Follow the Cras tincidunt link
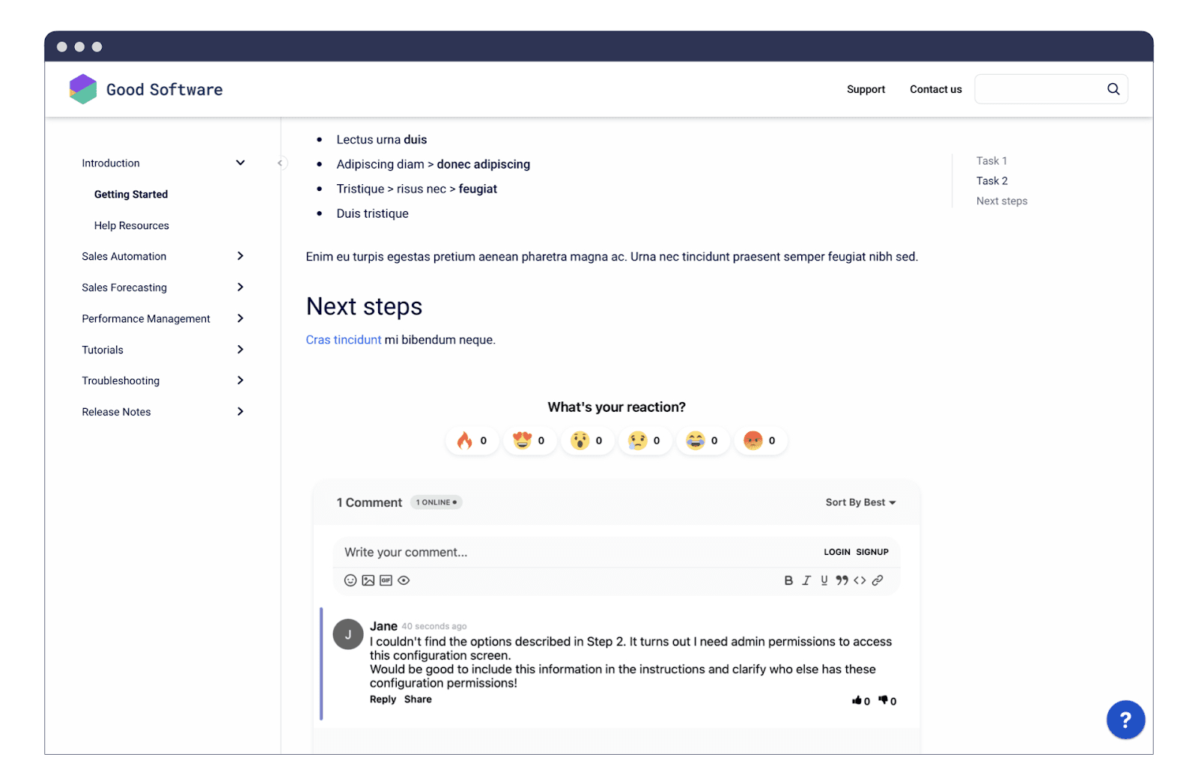 tap(343, 340)
